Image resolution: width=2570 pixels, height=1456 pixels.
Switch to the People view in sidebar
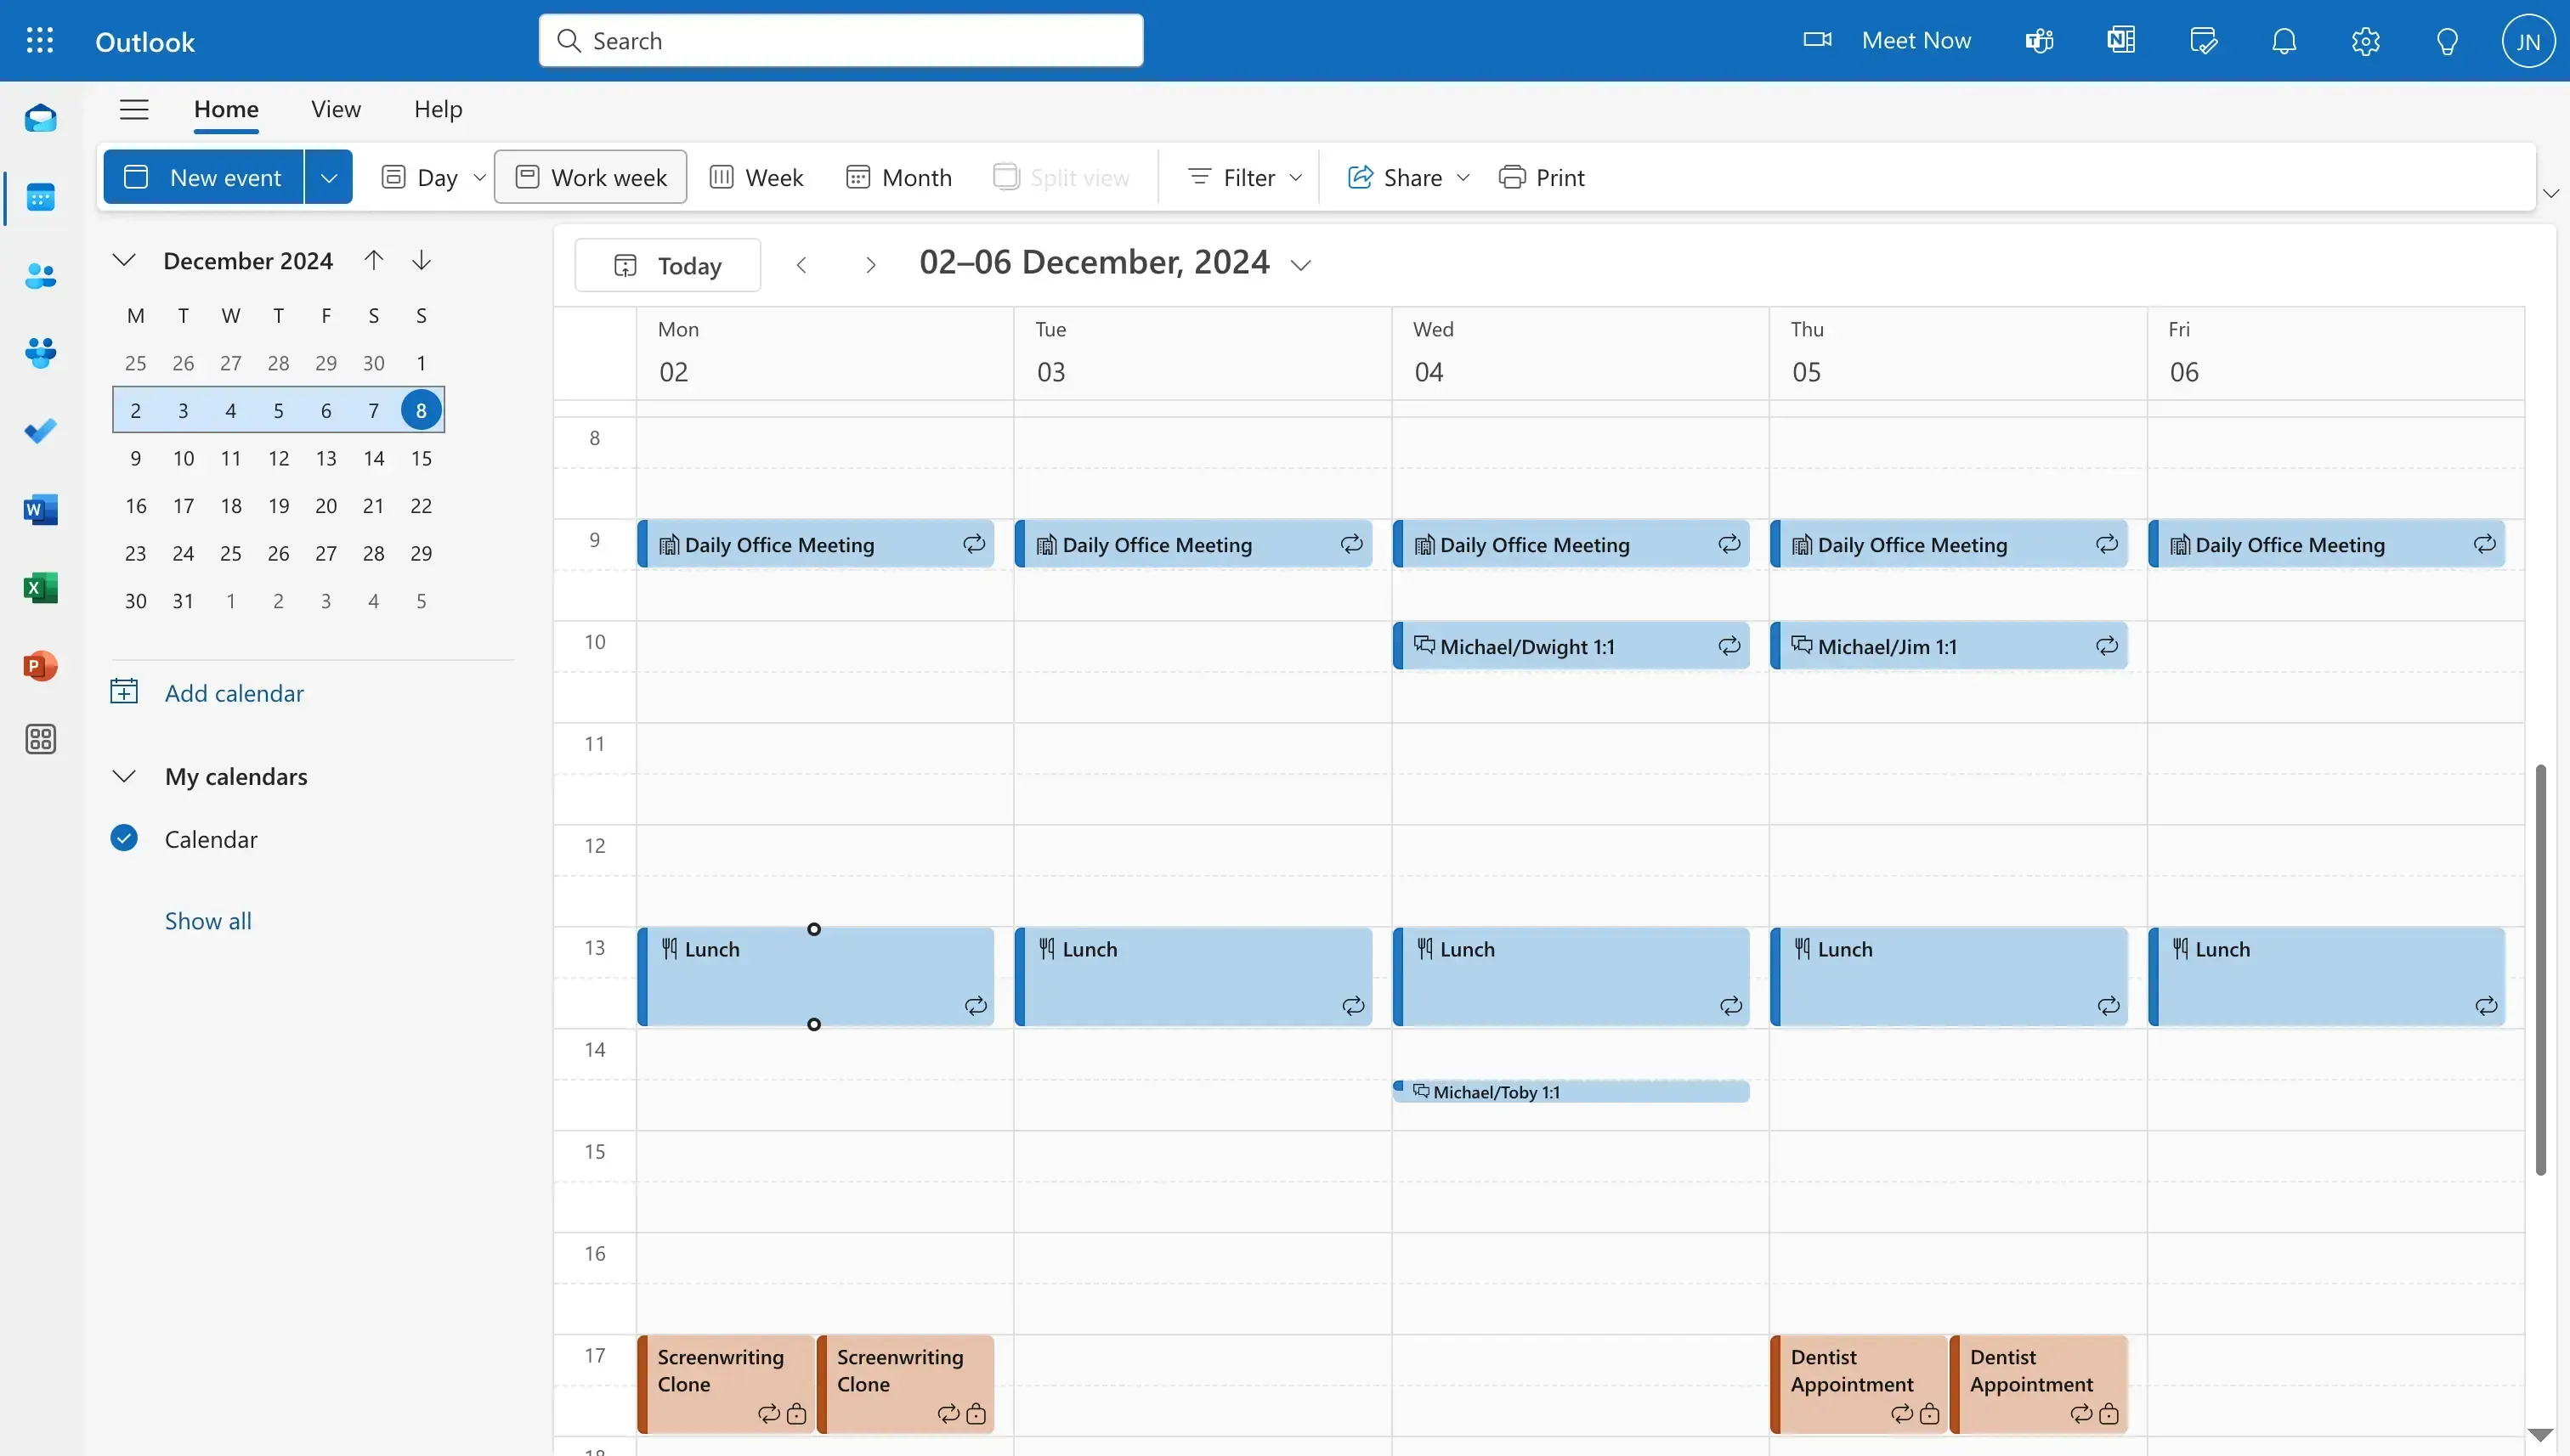click(x=40, y=276)
